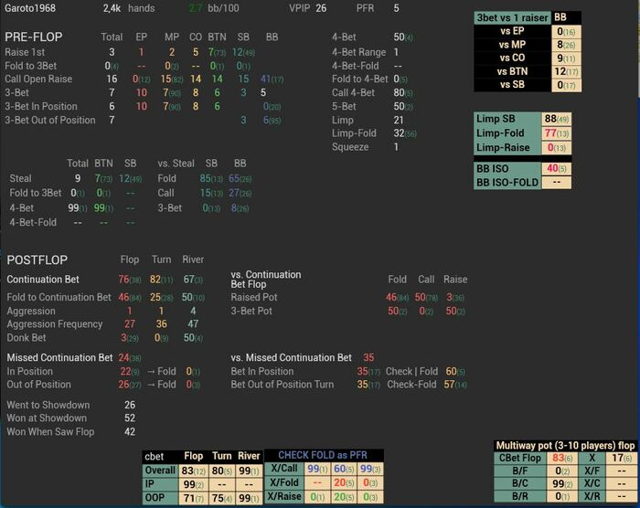The width and height of the screenshot is (640, 508).
Task: Click the 3-Bet Out of Position label
Action: click(x=49, y=121)
